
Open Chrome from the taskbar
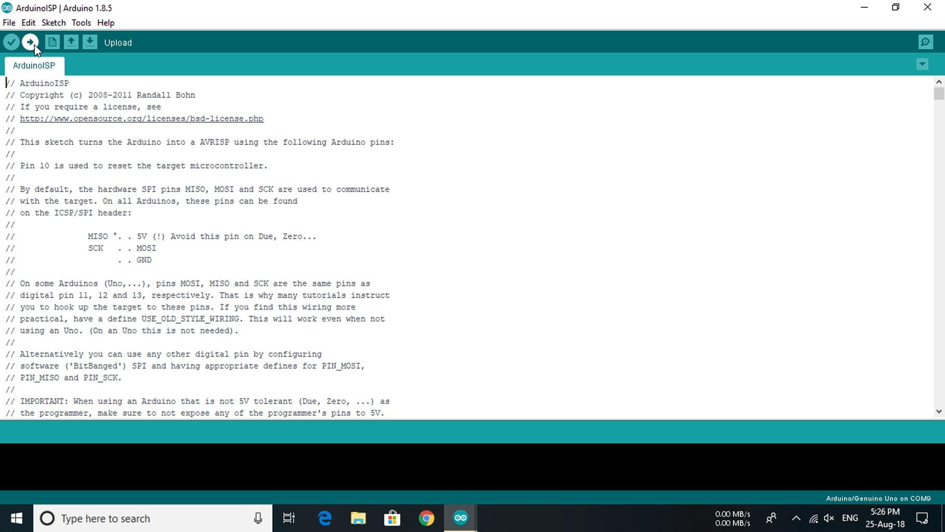coord(426,518)
